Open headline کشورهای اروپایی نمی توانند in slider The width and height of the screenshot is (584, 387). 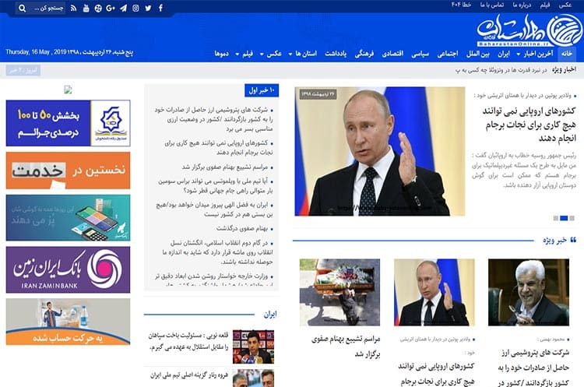click(x=529, y=125)
